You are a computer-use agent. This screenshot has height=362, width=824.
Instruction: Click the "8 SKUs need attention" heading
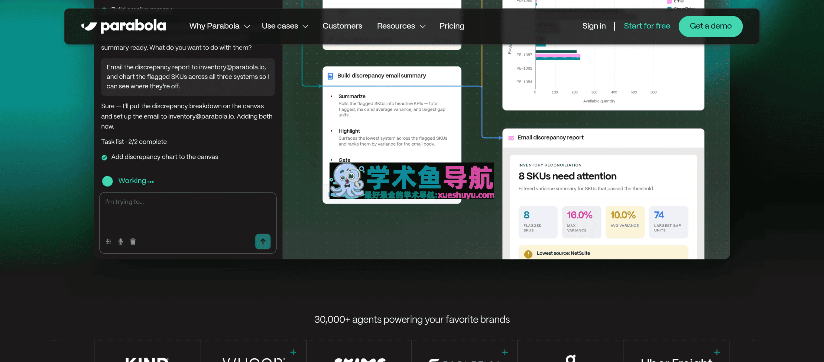567,176
